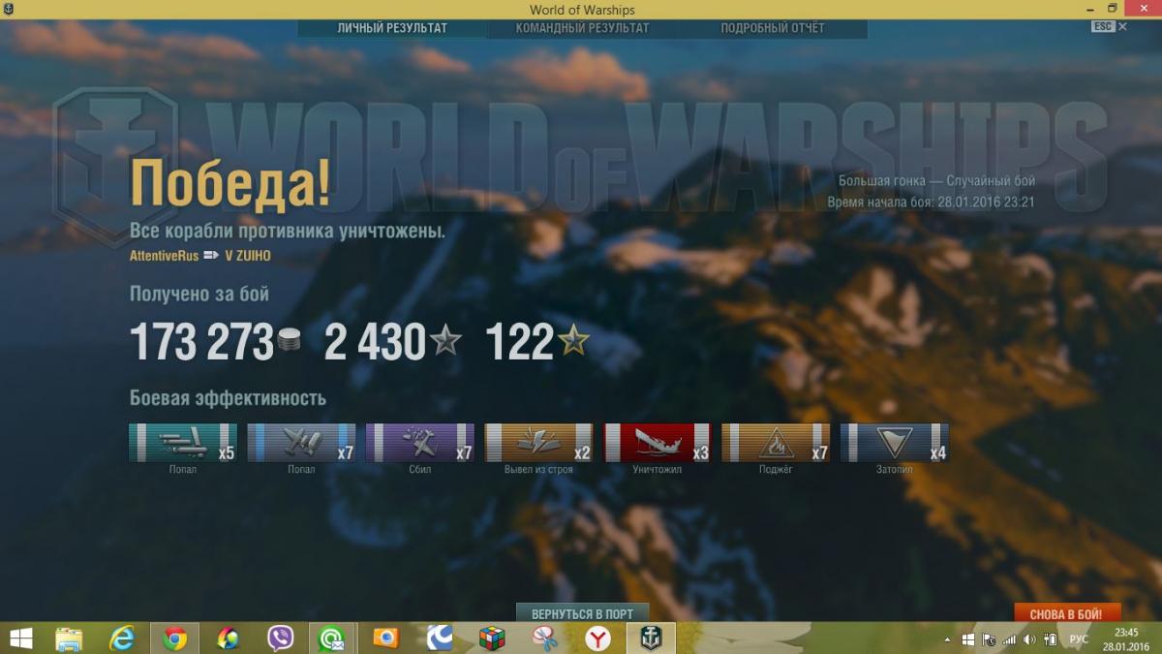
Task: Click the 'Вывел из строя' ribbon
Action: [x=538, y=443]
